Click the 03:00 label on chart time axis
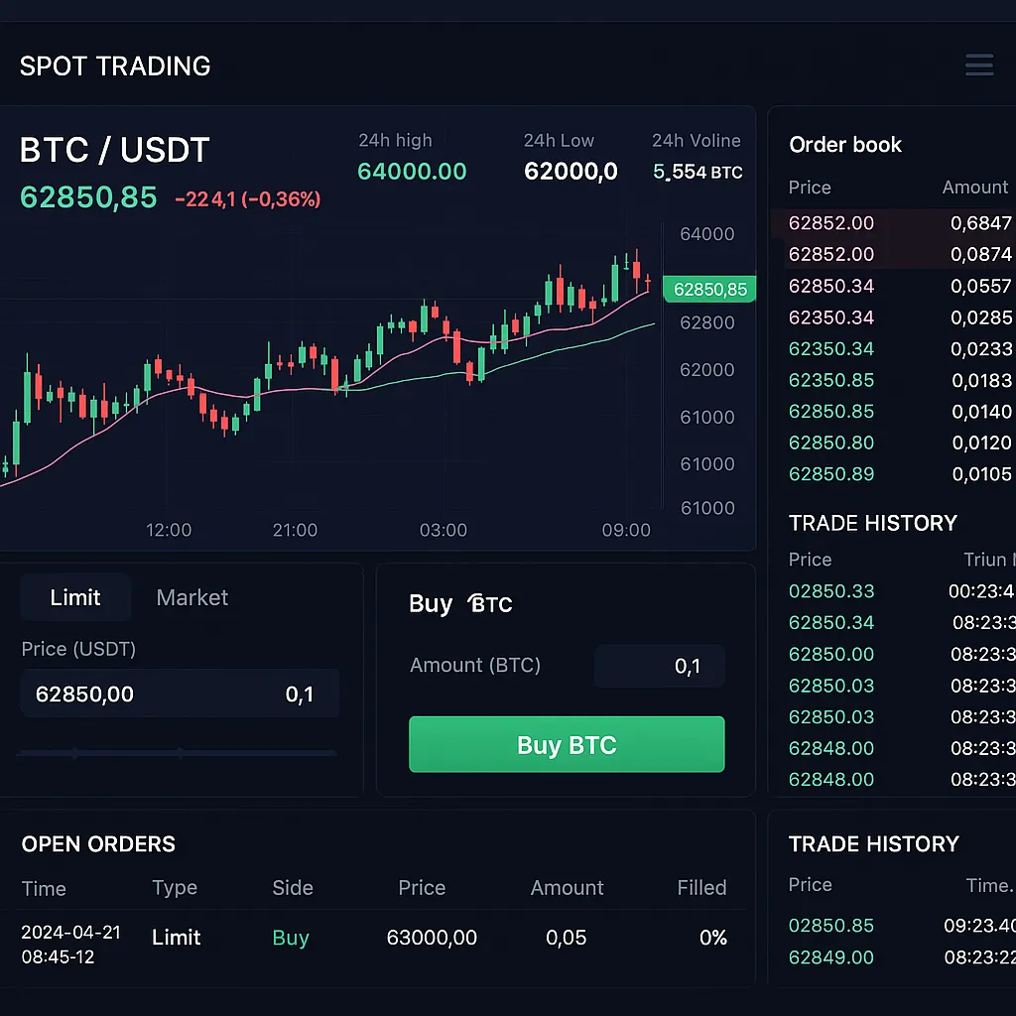Image resolution: width=1016 pixels, height=1016 pixels. pyautogui.click(x=444, y=530)
